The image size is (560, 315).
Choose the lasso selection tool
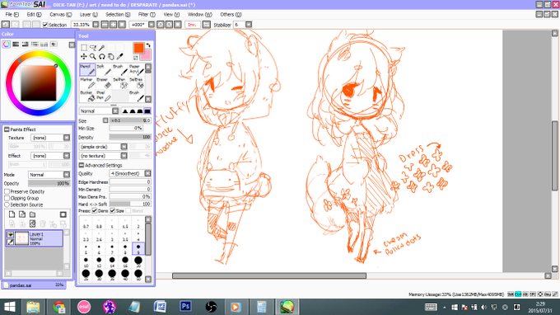point(93,48)
